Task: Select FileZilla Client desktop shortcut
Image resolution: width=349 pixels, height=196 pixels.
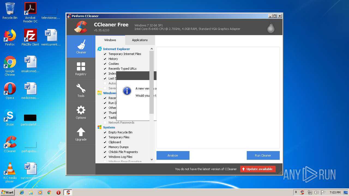Action: [30, 38]
